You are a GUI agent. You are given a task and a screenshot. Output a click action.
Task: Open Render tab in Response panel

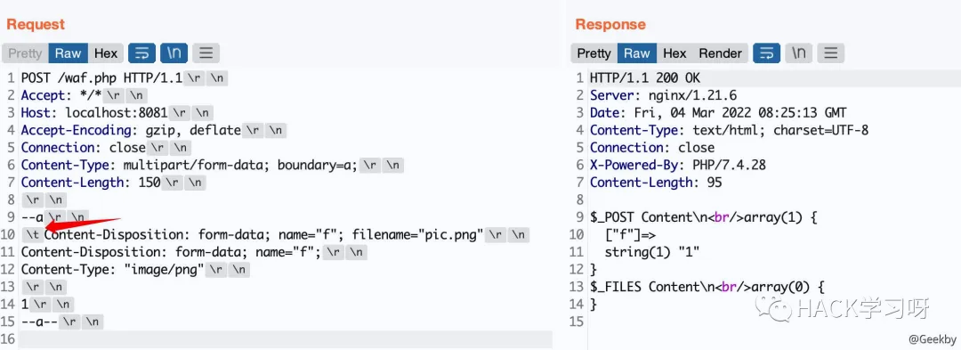[720, 53]
